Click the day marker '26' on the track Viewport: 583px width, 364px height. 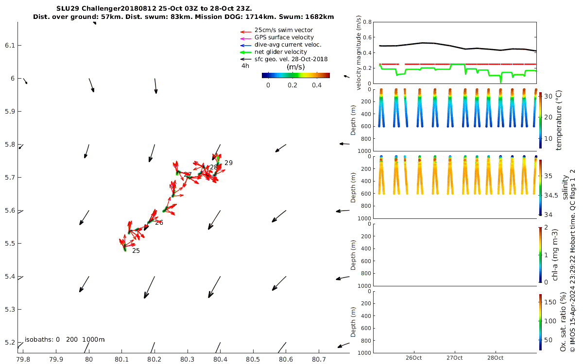click(159, 223)
